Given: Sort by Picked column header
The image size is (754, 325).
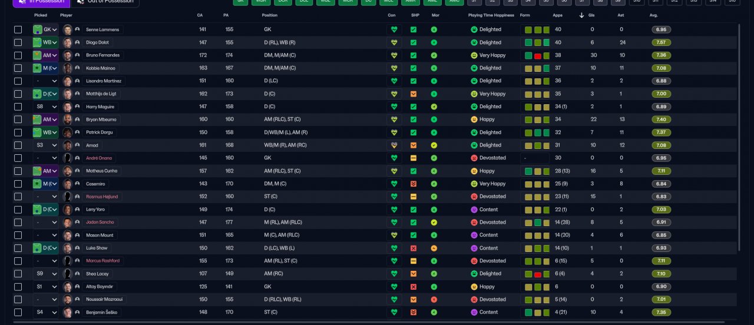Looking at the screenshot, I should (41, 15).
